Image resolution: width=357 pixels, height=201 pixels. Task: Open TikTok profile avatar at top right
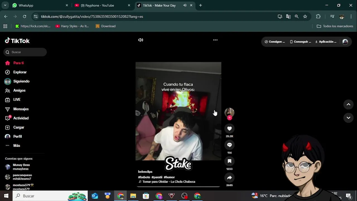(345, 42)
